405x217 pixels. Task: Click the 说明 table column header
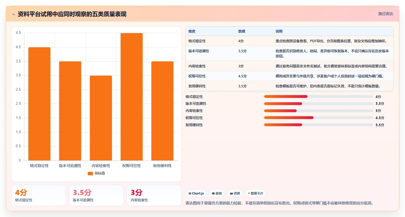(279, 31)
